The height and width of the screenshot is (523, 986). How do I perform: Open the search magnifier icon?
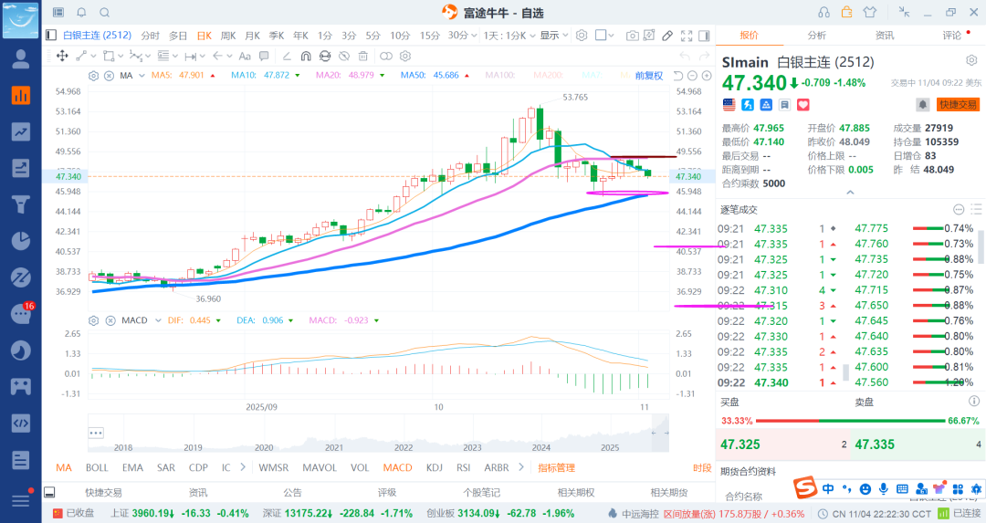click(104, 13)
